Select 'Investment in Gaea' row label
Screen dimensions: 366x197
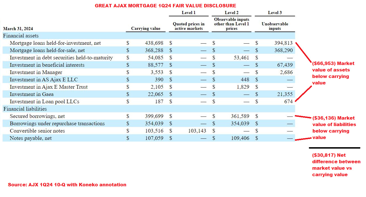point(32,94)
